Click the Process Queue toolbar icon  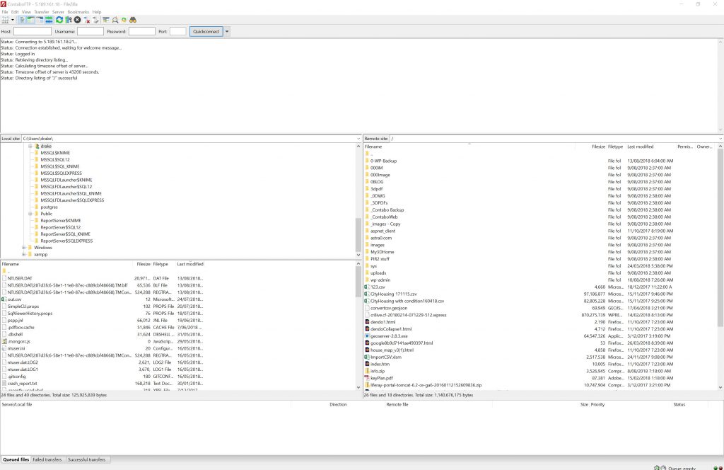coord(69,20)
